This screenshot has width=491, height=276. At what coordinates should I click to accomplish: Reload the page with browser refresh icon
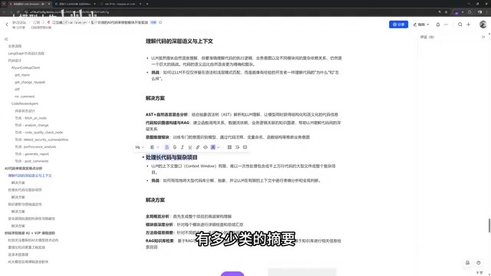tap(18, 12)
